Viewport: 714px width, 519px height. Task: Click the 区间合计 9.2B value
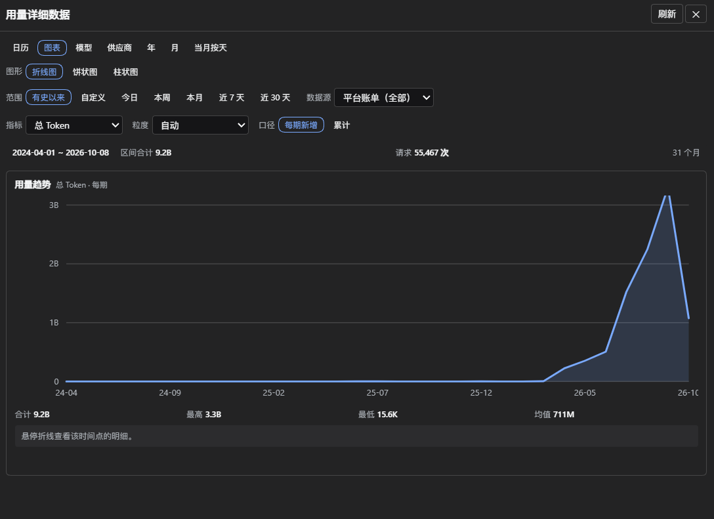tap(146, 152)
